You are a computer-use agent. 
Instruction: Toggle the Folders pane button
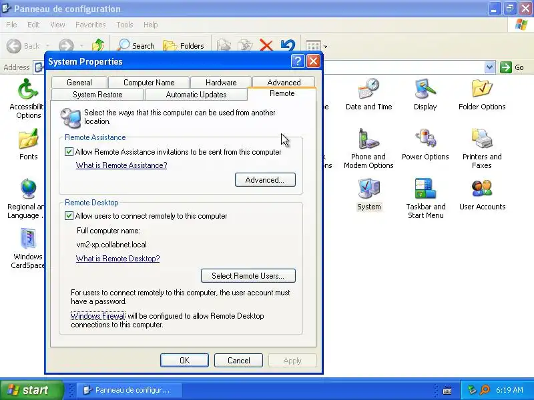184,45
